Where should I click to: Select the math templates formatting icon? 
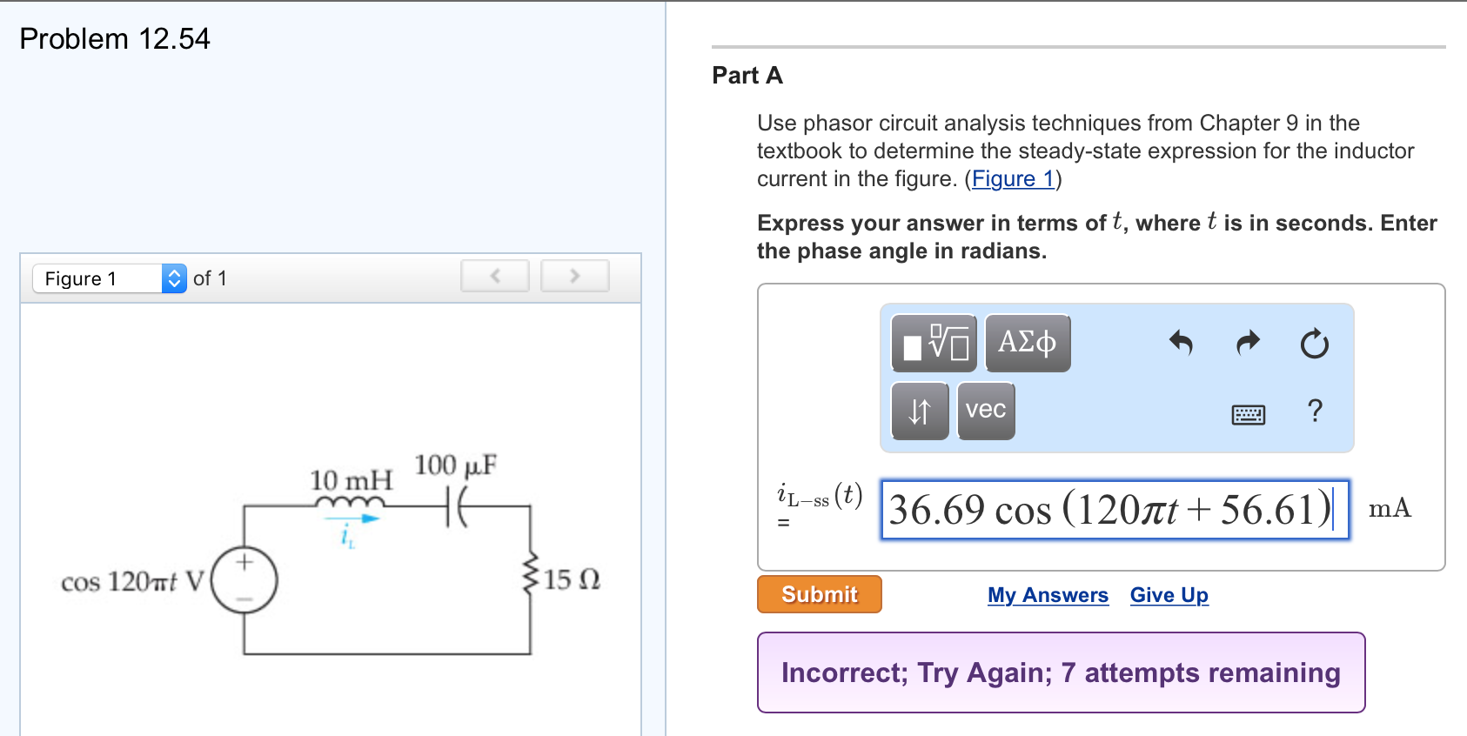(932, 343)
